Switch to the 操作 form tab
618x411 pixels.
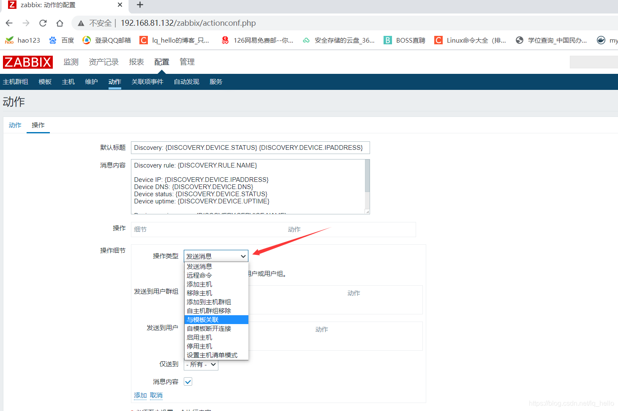(38, 125)
